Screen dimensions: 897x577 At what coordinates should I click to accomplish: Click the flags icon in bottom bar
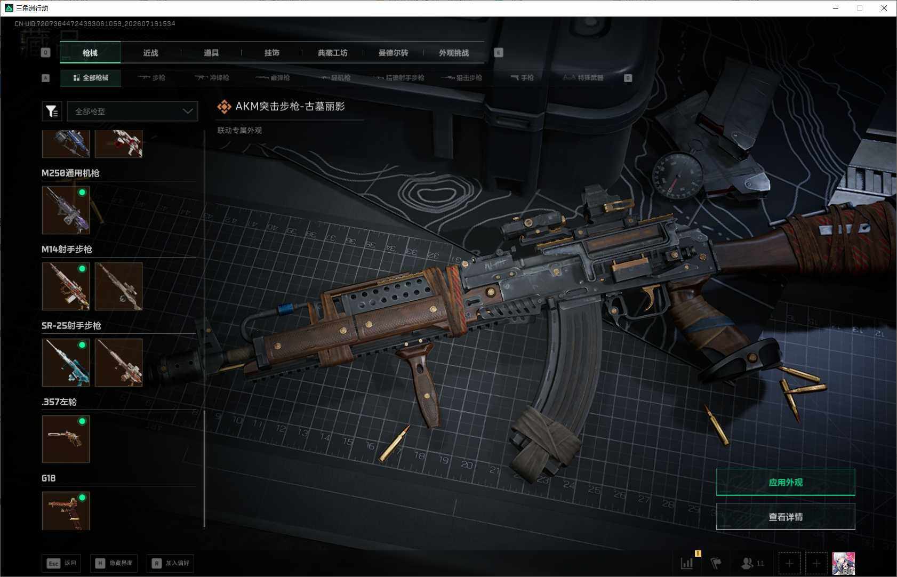point(716,563)
